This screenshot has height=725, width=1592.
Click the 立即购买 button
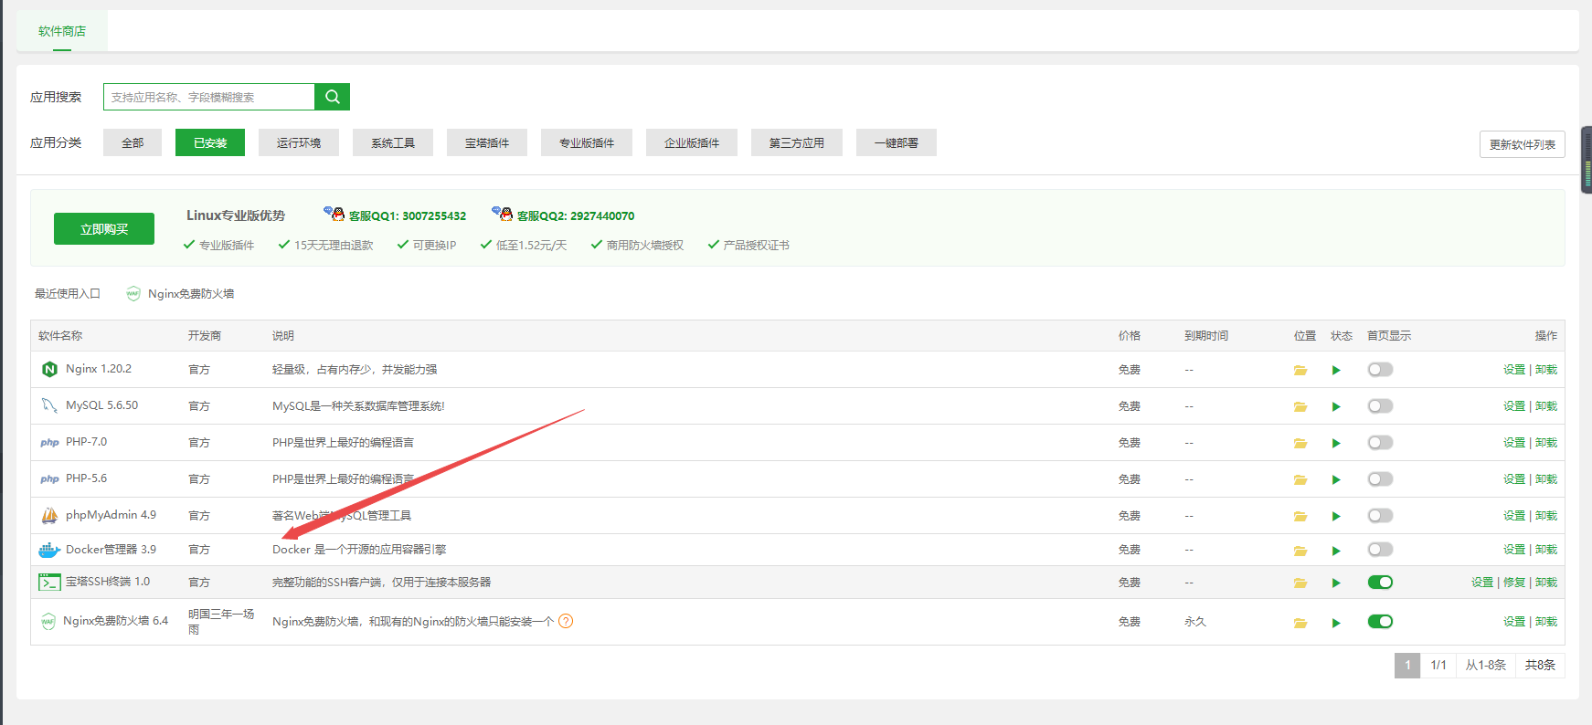coord(104,229)
